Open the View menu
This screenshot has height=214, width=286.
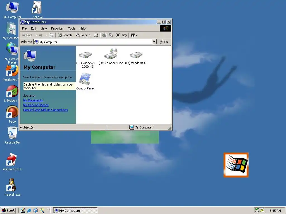[x=44, y=28]
